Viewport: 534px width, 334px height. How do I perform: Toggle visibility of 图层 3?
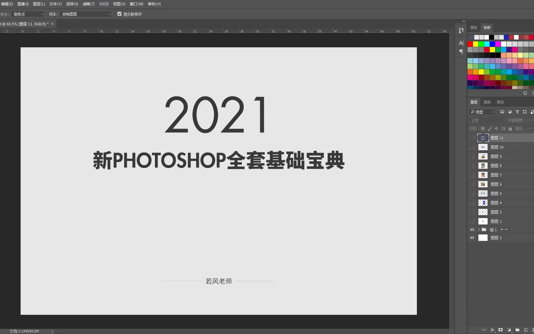click(472, 212)
